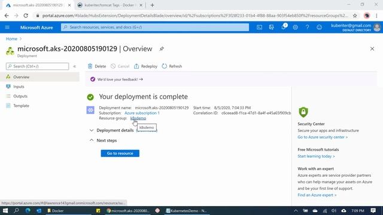This screenshot has height=215, width=383.
Task: Click the Go to resource button
Action: [x=120, y=153]
